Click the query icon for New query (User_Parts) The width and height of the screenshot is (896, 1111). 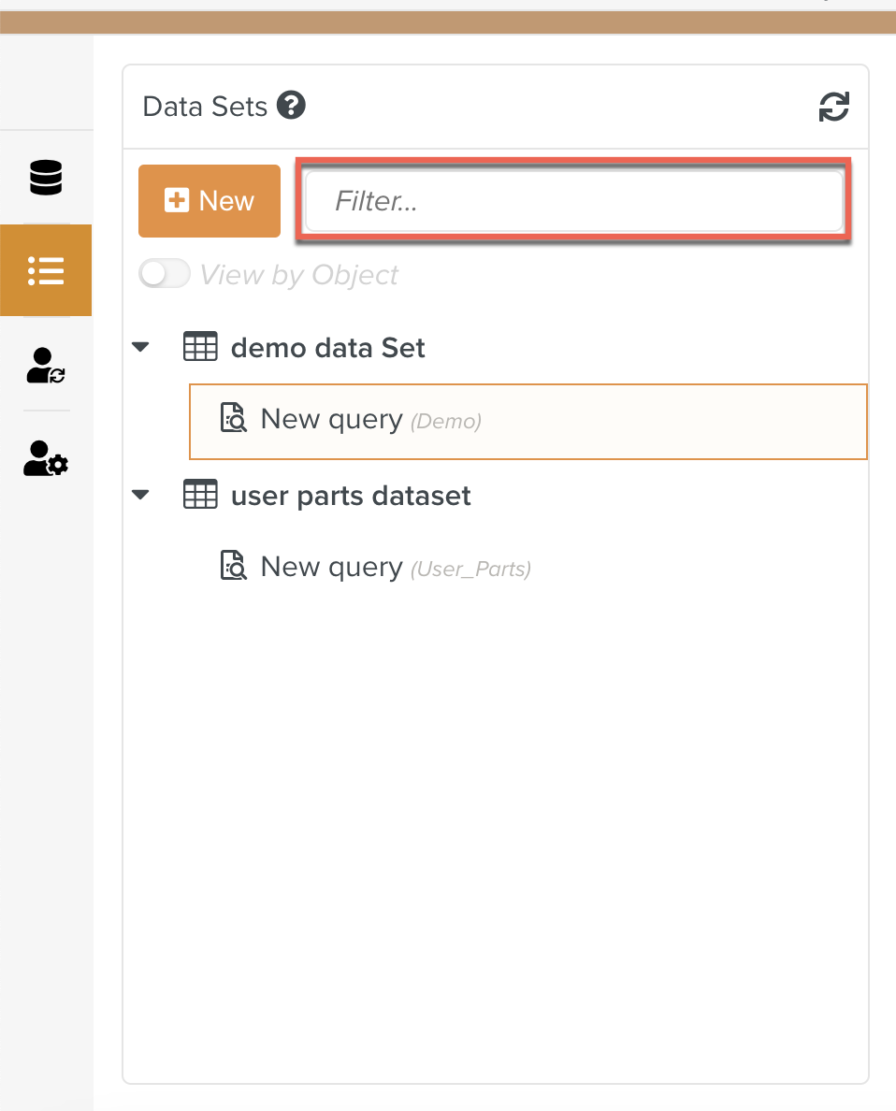pos(233,567)
